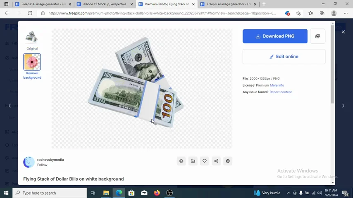353x198 pixels.
Task: Open the image options icon beside Download
Action: pos(317,36)
